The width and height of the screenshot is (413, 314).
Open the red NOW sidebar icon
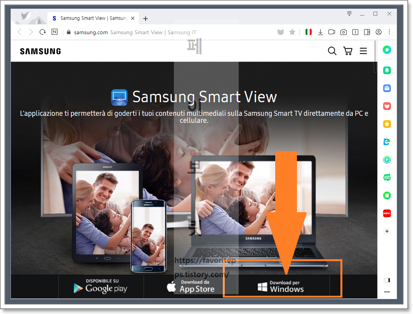[387, 213]
